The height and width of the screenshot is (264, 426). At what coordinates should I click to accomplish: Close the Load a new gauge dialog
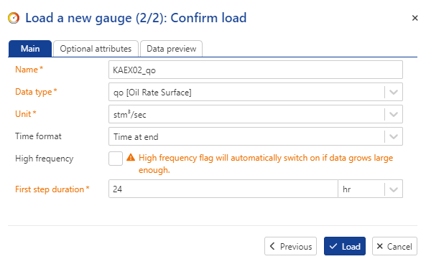[x=415, y=18]
